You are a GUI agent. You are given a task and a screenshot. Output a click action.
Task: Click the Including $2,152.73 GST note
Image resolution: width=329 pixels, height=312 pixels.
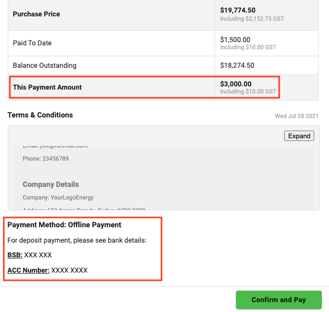point(252,19)
